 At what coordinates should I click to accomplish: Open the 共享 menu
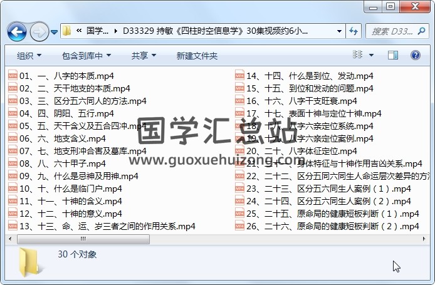[x=144, y=56]
